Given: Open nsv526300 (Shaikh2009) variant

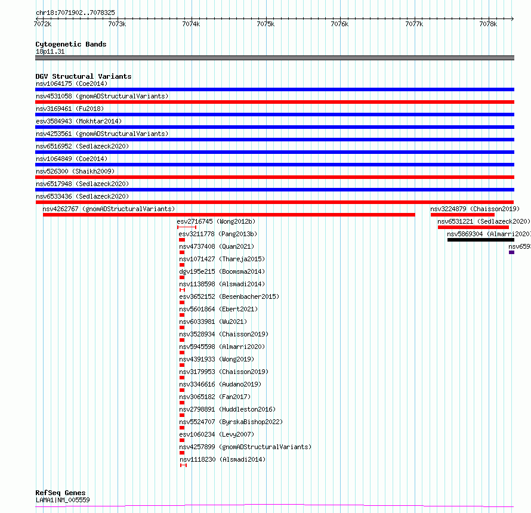Looking at the screenshot, I should pos(75,171).
